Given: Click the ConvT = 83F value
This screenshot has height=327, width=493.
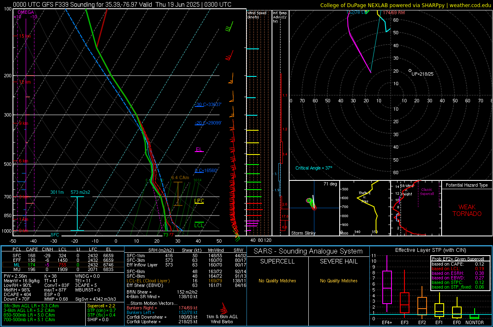Looking at the screenshot, I should tap(57, 286).
